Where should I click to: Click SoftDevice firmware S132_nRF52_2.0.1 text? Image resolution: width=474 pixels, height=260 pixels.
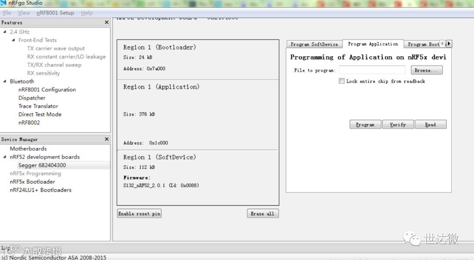coord(161,185)
